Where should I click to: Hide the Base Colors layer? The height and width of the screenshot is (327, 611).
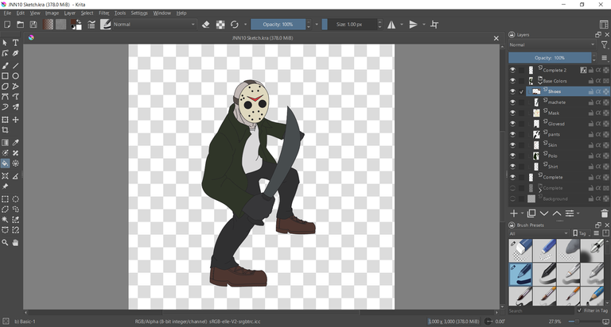point(512,81)
